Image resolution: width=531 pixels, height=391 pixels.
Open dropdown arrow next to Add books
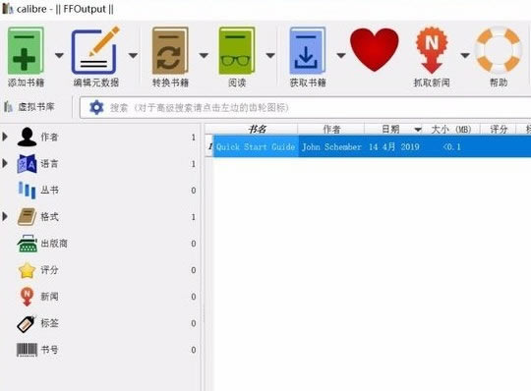59,55
